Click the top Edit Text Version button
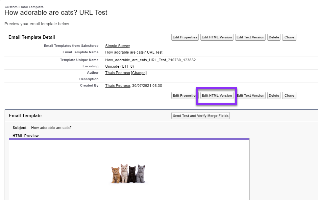The image size is (318, 200). [x=250, y=37]
